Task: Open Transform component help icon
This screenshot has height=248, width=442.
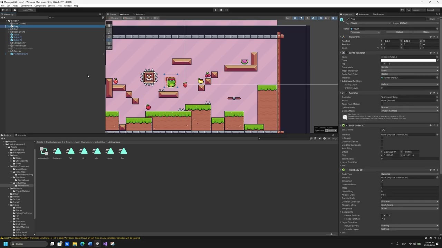Action: (431, 37)
